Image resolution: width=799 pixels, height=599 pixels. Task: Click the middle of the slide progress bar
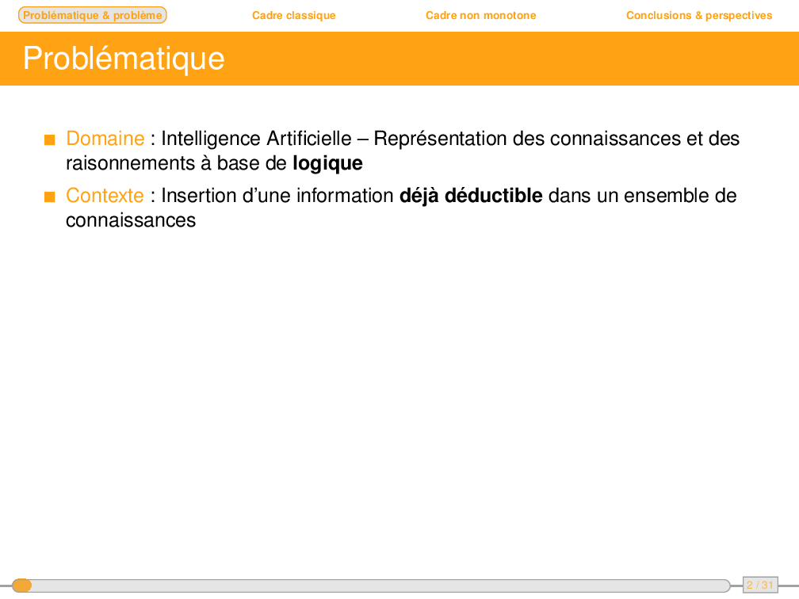click(x=373, y=586)
